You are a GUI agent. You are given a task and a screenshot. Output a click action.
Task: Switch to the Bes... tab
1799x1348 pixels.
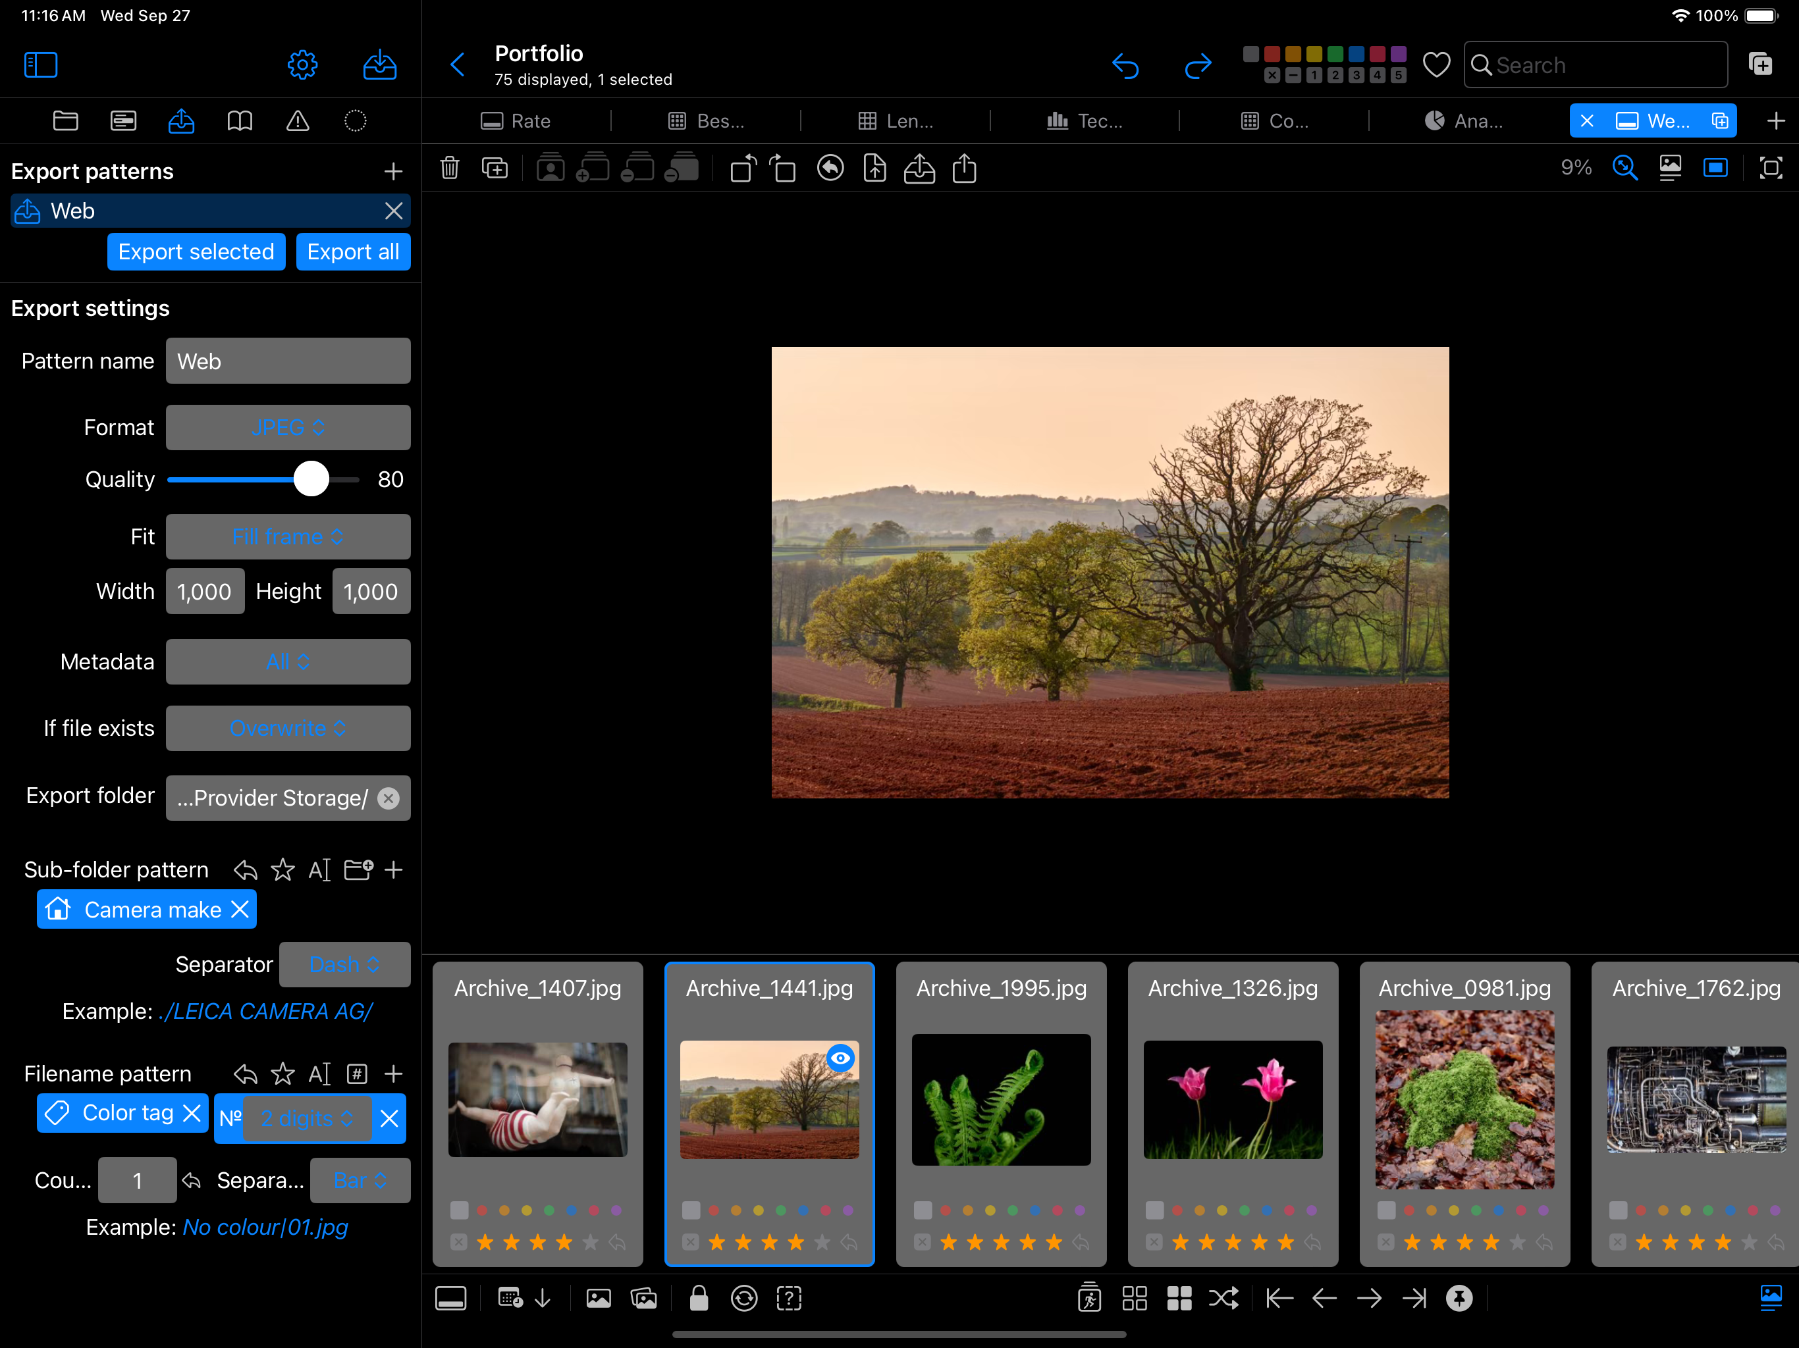coord(706,121)
